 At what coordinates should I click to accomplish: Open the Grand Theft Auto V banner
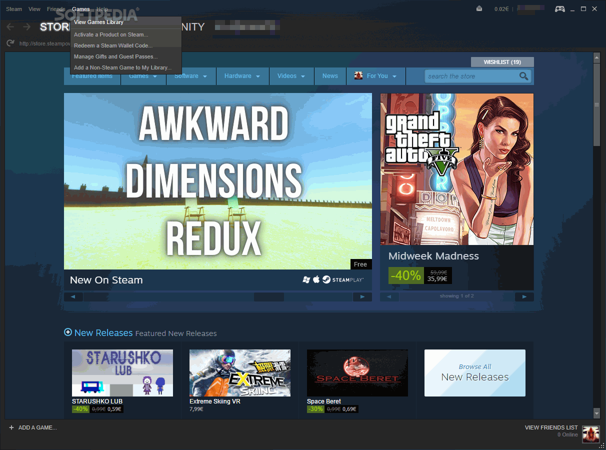click(x=457, y=169)
